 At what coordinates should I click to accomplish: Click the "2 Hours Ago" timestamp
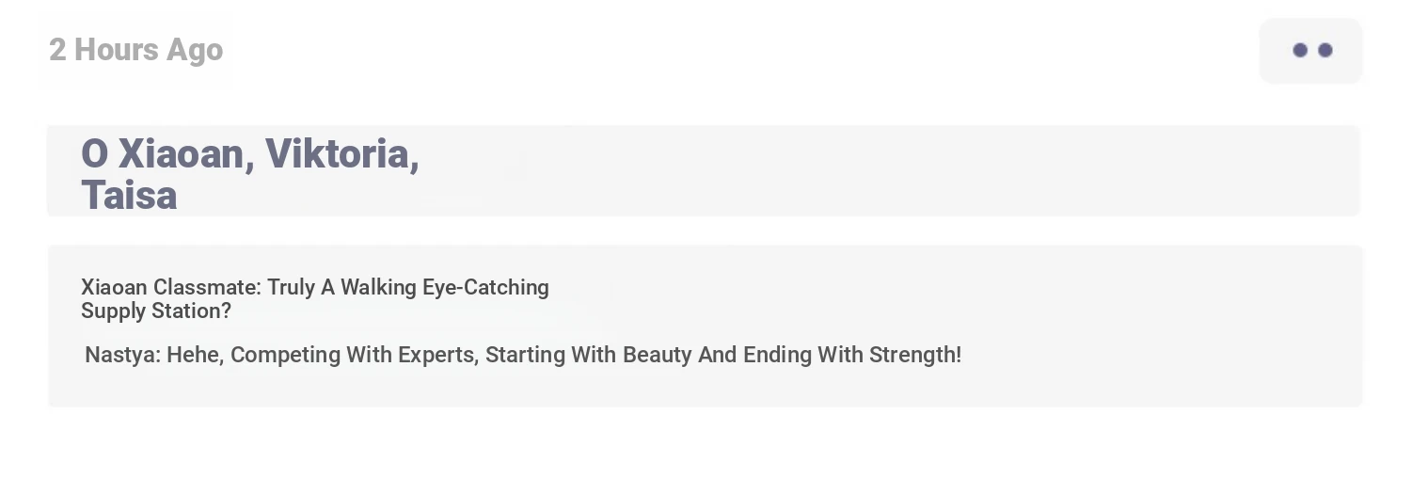point(135,50)
